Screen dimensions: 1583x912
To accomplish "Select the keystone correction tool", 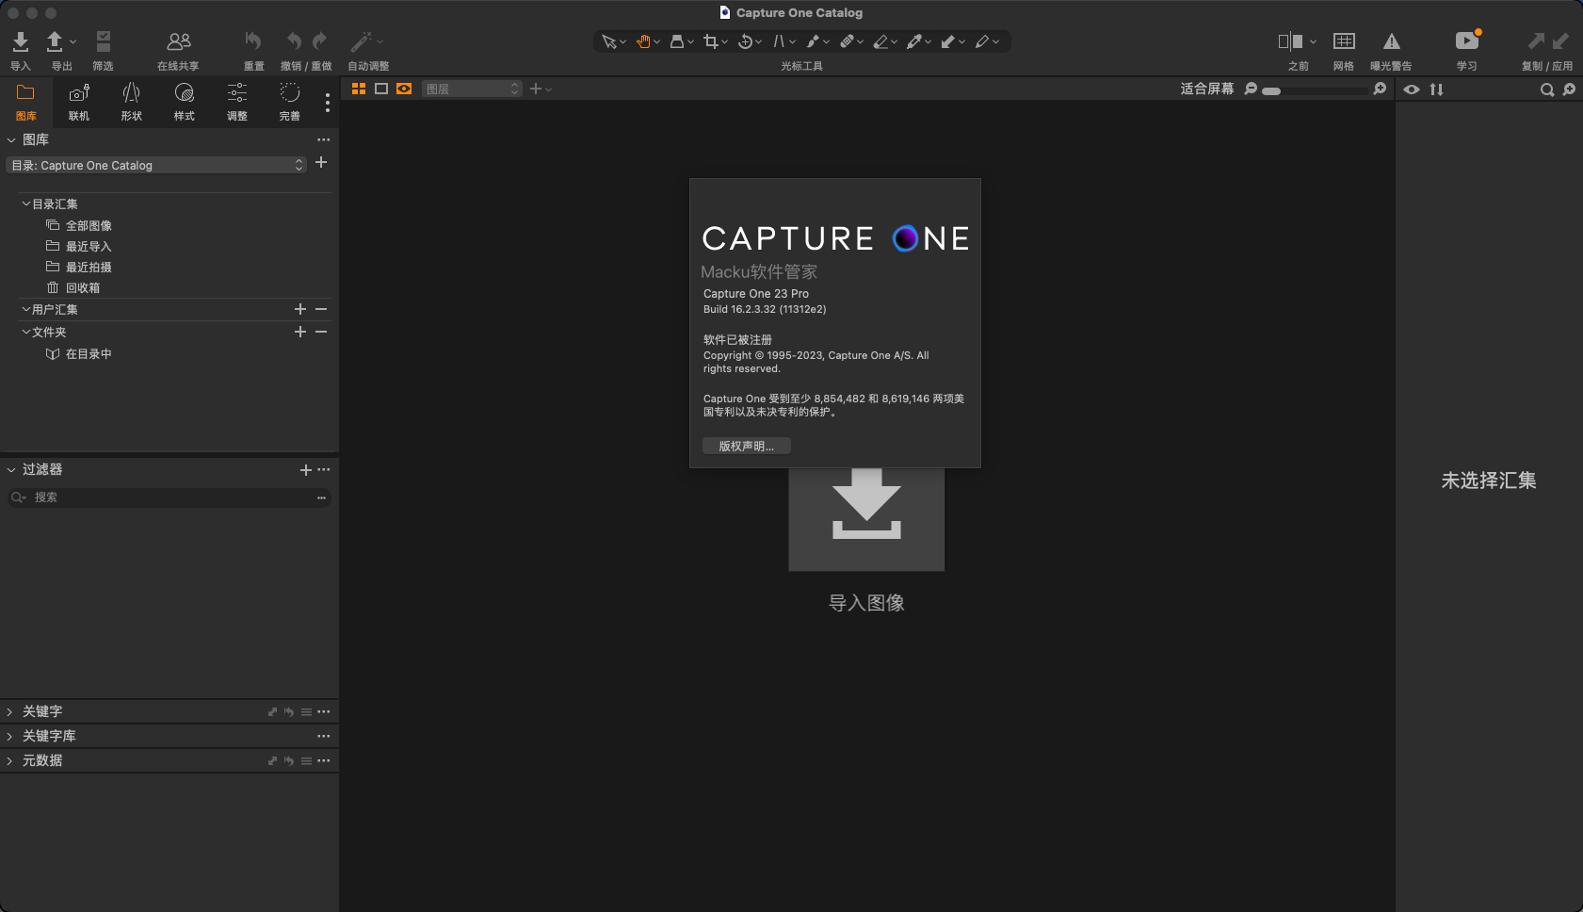I will click(x=779, y=41).
